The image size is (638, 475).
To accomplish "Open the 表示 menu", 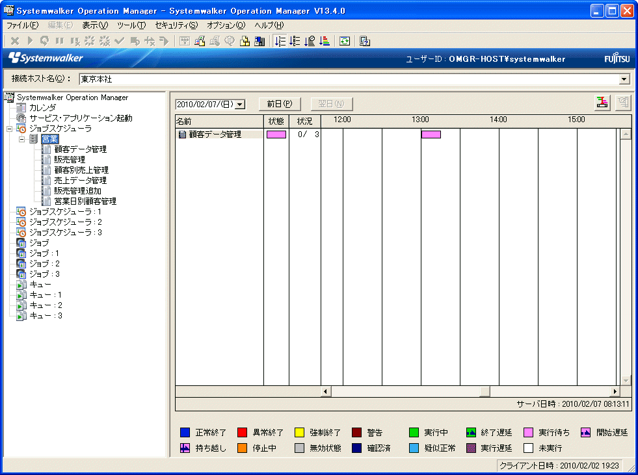I will coord(95,25).
